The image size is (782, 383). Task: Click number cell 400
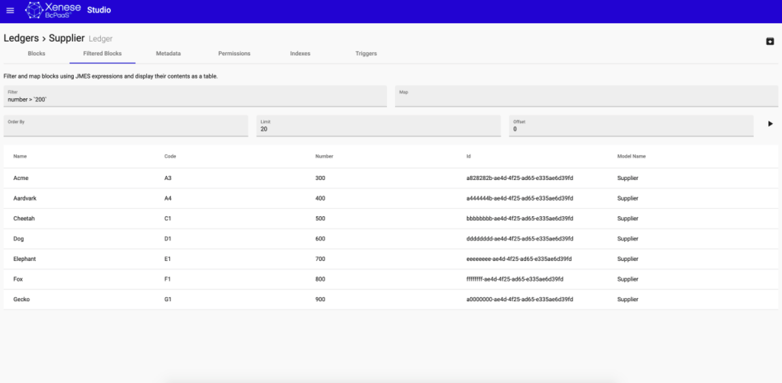click(320, 198)
